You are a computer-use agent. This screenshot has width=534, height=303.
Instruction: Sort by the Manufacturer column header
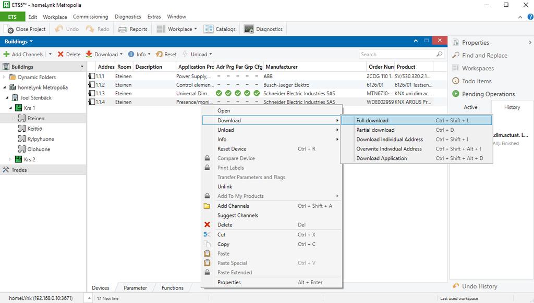pyautogui.click(x=314, y=67)
